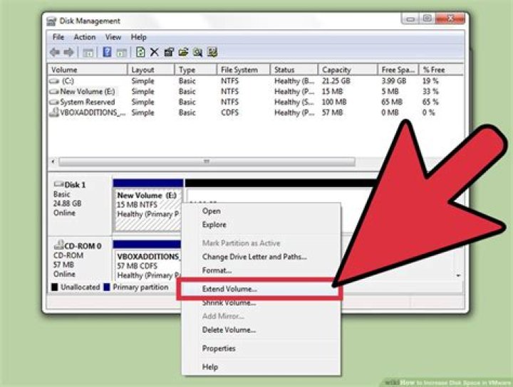Viewport: 513px width, 387px height.
Task: Sort by the Volume column header
Action: (88, 70)
